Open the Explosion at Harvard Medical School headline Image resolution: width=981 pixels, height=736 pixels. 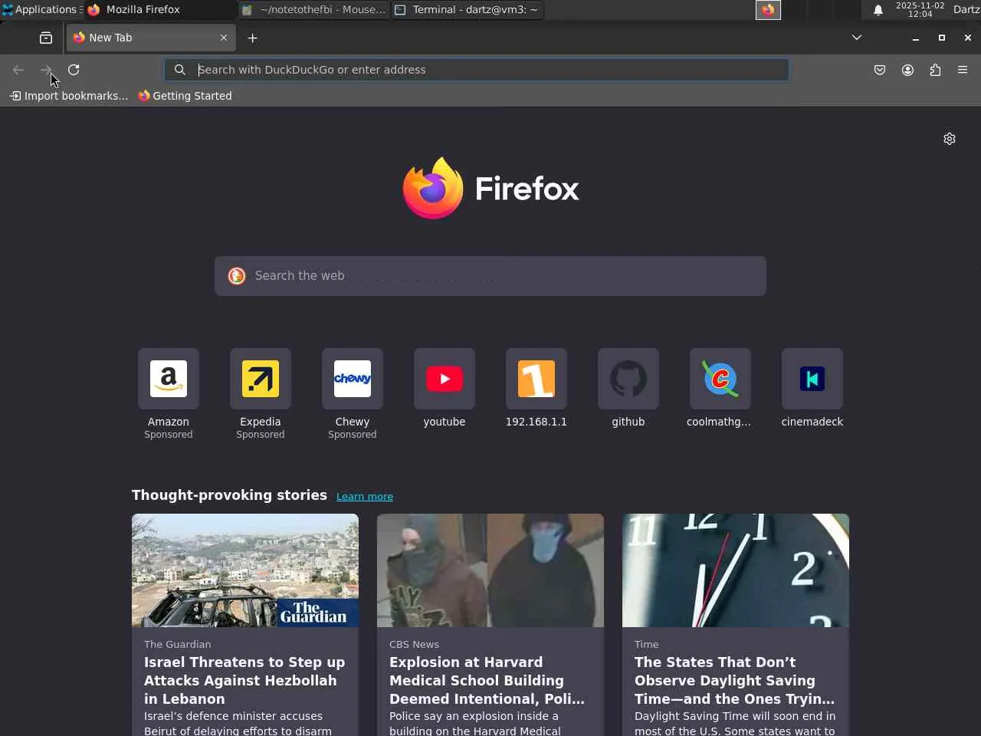(487, 681)
